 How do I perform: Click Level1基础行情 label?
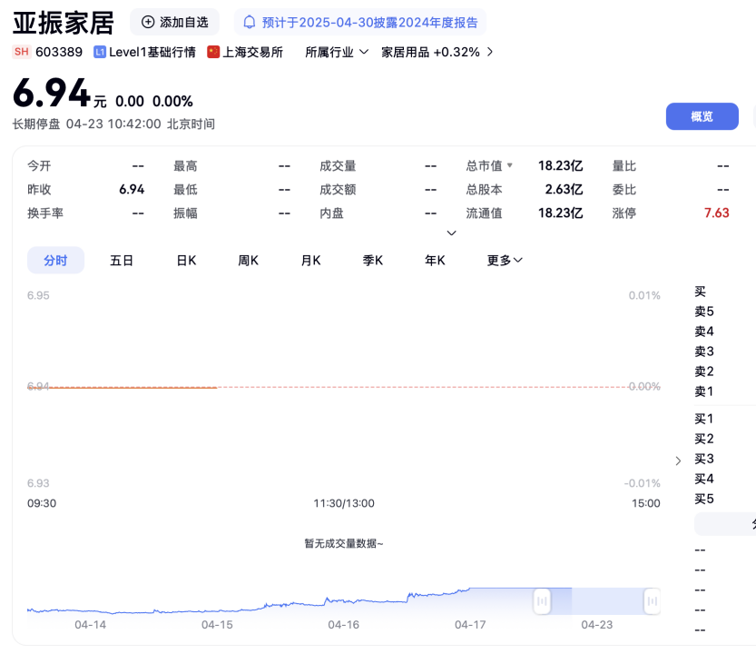click(152, 52)
